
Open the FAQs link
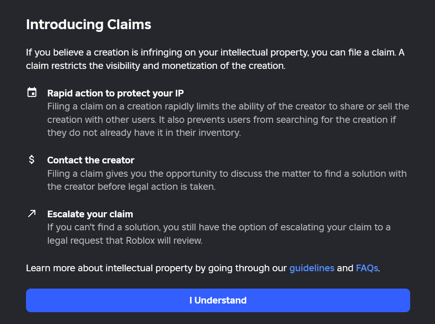(366, 268)
